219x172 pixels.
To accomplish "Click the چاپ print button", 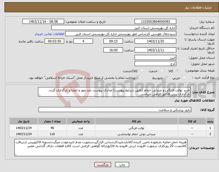I will coord(122,165).
